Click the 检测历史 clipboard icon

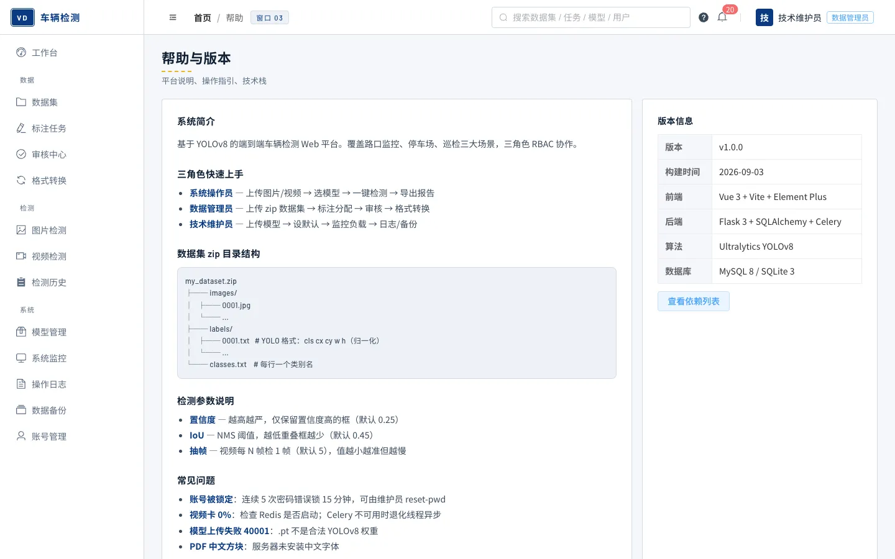tap(21, 282)
